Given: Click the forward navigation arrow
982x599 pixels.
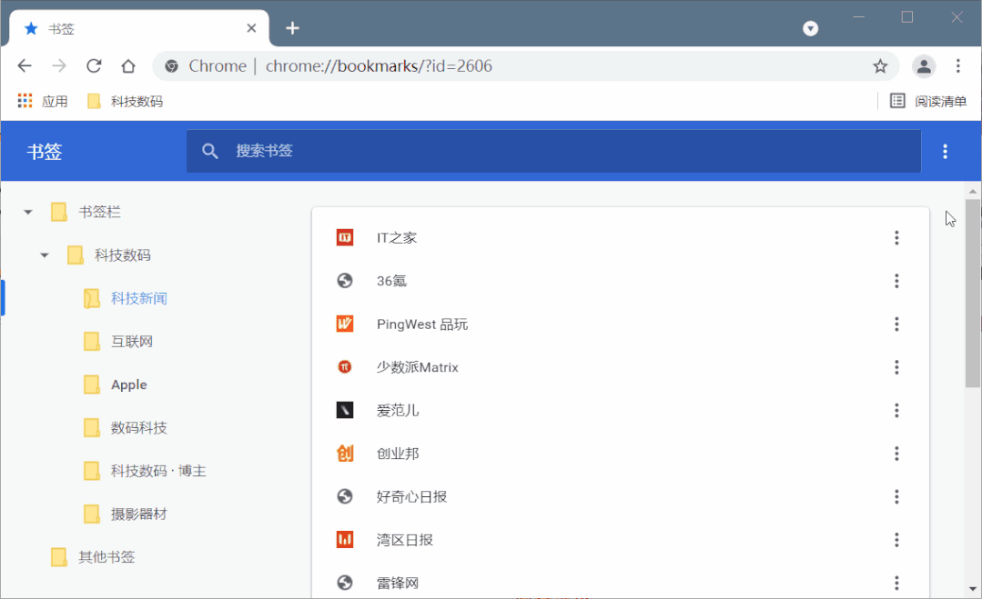Looking at the screenshot, I should pyautogui.click(x=59, y=65).
